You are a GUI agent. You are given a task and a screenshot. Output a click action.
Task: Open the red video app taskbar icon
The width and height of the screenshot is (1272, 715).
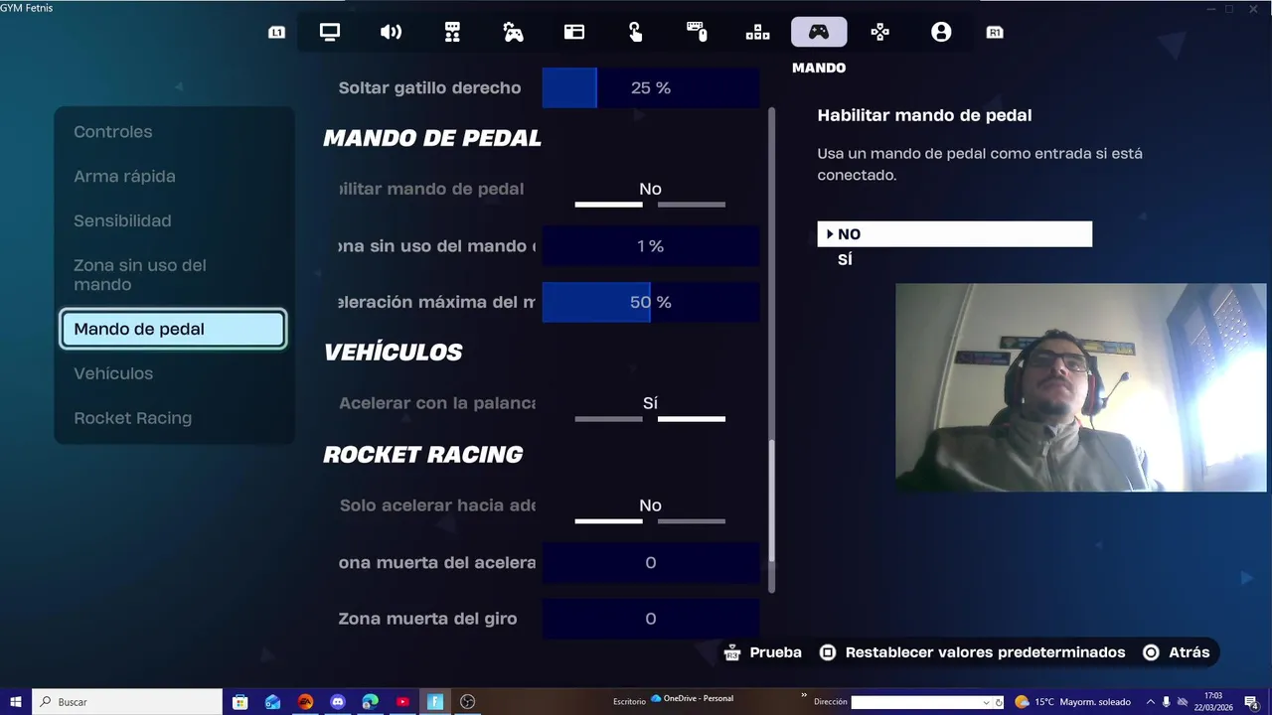pyautogui.click(x=402, y=701)
